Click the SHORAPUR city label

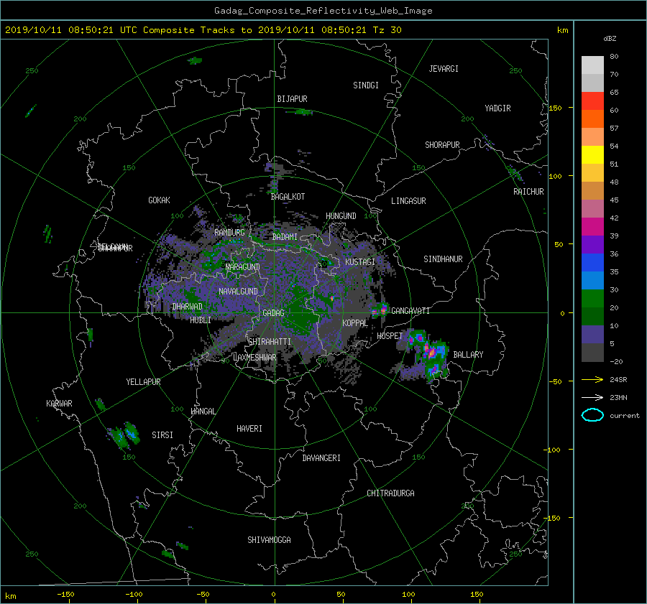point(442,144)
